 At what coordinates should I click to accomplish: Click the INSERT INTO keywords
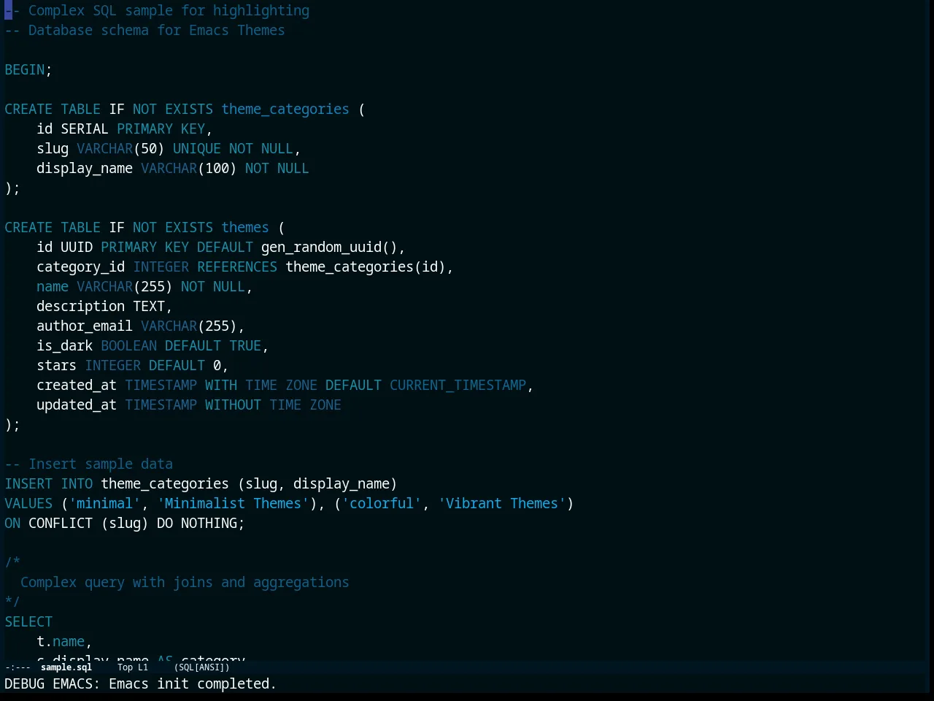49,484
